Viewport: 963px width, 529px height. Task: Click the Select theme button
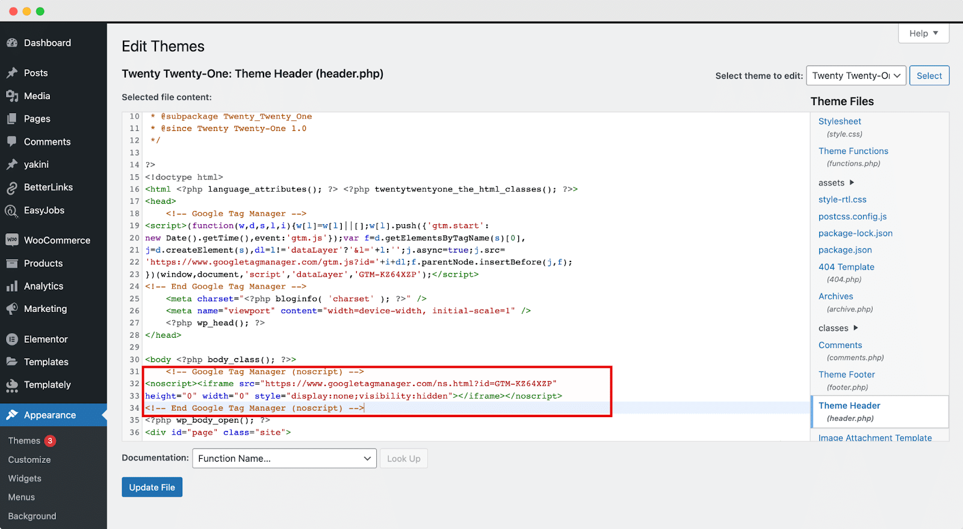click(x=929, y=76)
